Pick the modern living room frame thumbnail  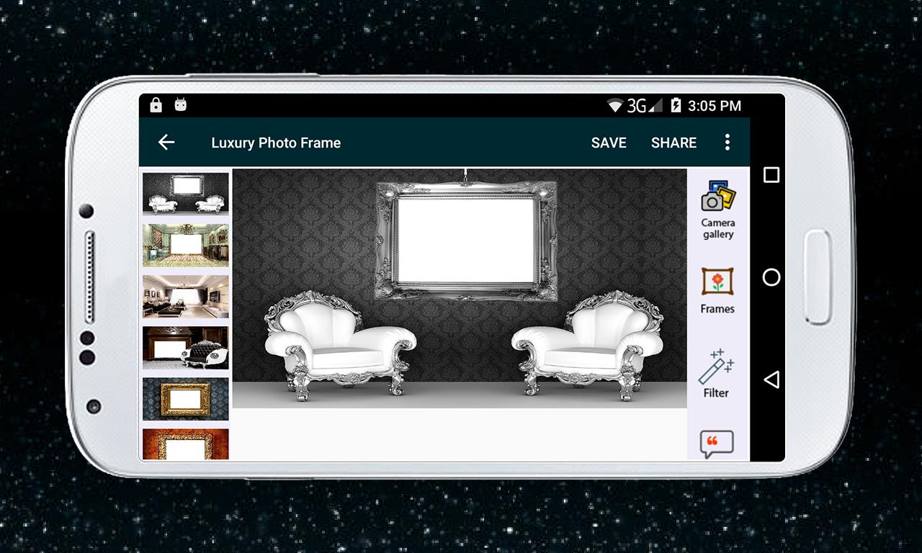[x=186, y=297]
